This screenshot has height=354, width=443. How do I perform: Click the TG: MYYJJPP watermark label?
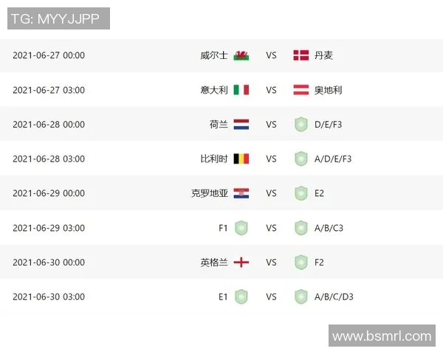pyautogui.click(x=59, y=18)
